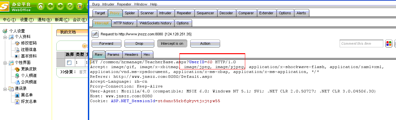The image size is (396, 120).
Task: Open the Help menu
Action: (x=154, y=4)
